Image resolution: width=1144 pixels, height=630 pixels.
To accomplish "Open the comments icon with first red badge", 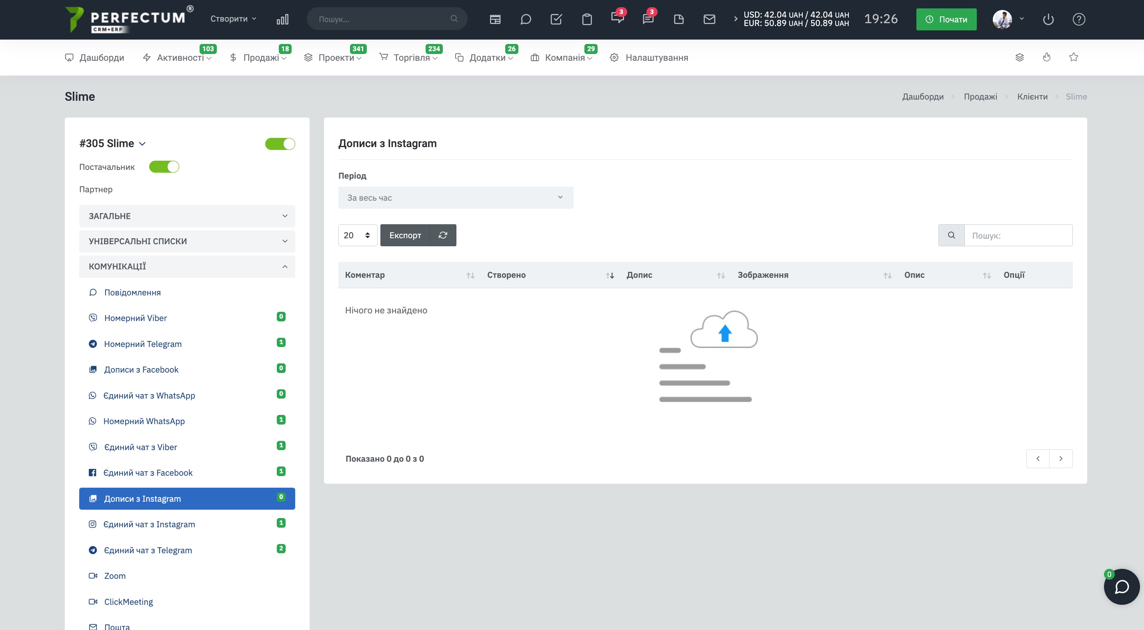I will click(x=617, y=18).
